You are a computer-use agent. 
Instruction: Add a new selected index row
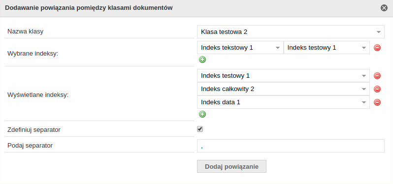pos(202,60)
